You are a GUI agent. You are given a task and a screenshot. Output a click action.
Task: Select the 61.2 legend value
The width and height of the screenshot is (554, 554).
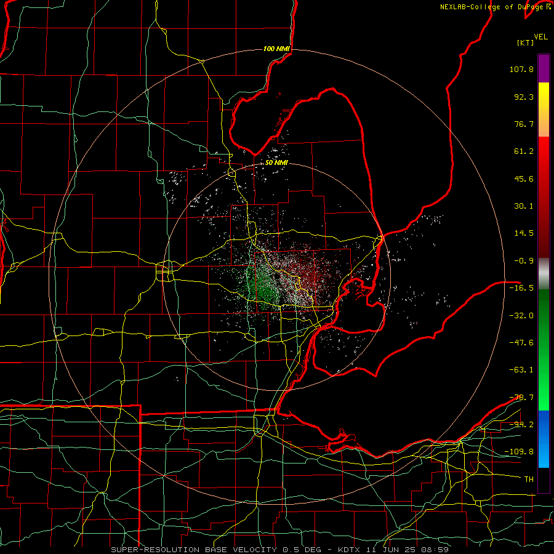click(524, 151)
